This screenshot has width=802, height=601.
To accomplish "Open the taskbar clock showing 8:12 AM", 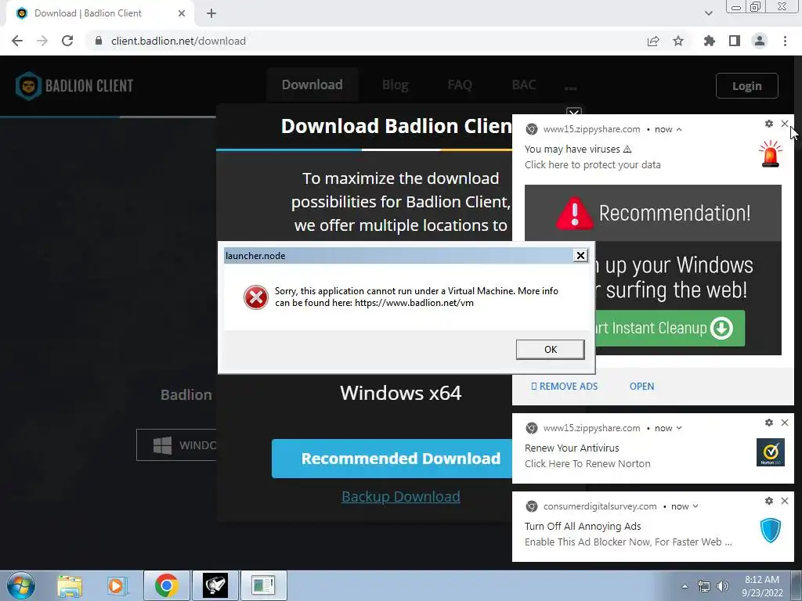I will (762, 586).
